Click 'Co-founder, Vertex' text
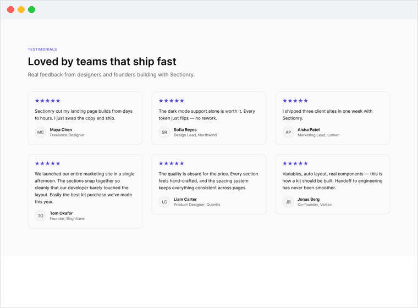 315,205
